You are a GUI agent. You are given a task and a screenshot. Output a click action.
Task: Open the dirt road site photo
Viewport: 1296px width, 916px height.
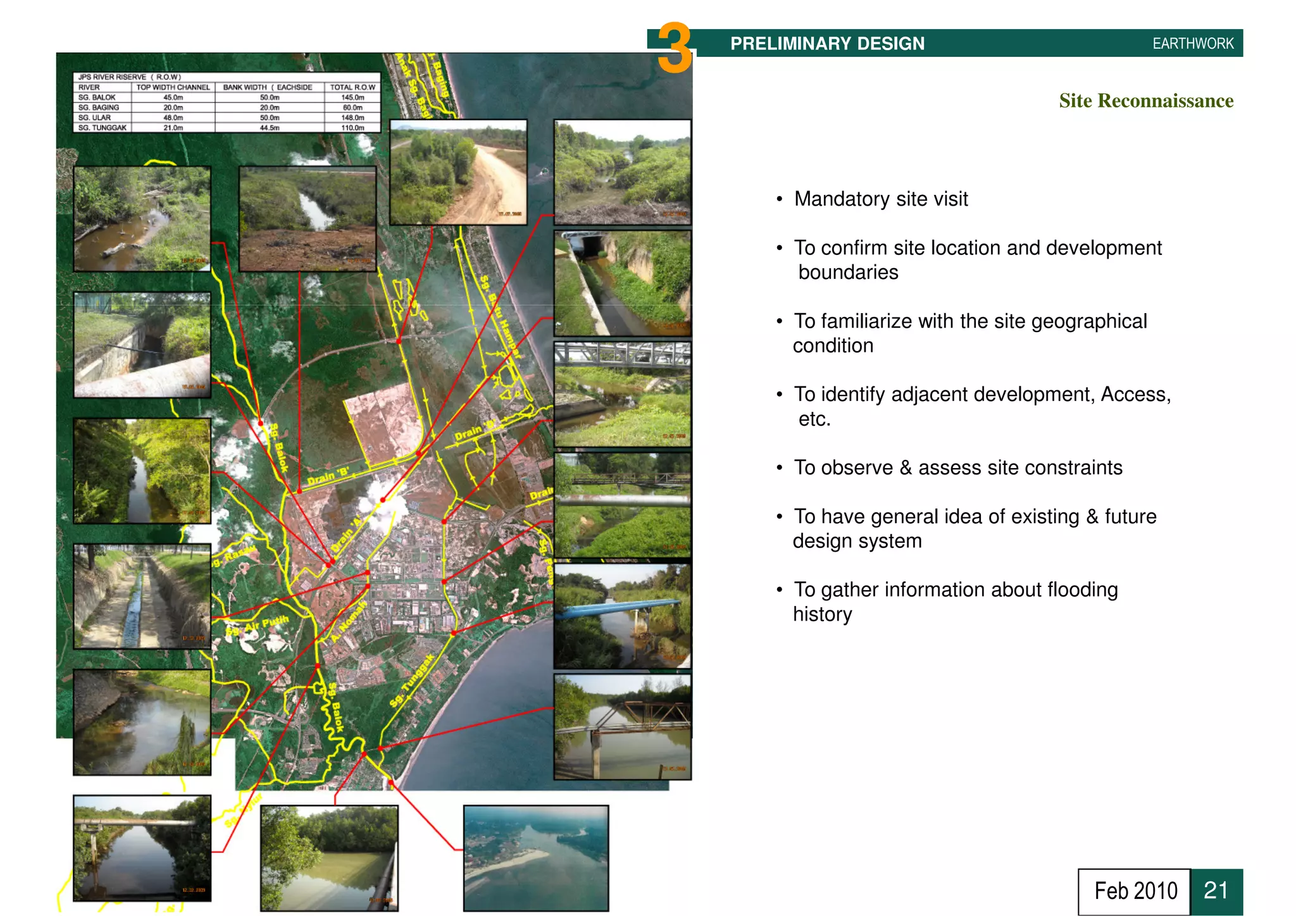(458, 172)
